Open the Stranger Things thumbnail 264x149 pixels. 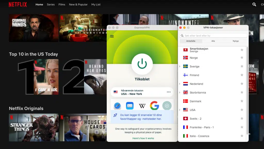pyautogui.click(x=34, y=127)
